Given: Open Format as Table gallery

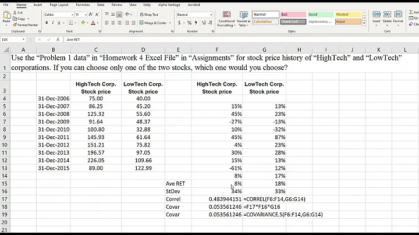Looking at the screenshot, I should pyautogui.click(x=243, y=19).
